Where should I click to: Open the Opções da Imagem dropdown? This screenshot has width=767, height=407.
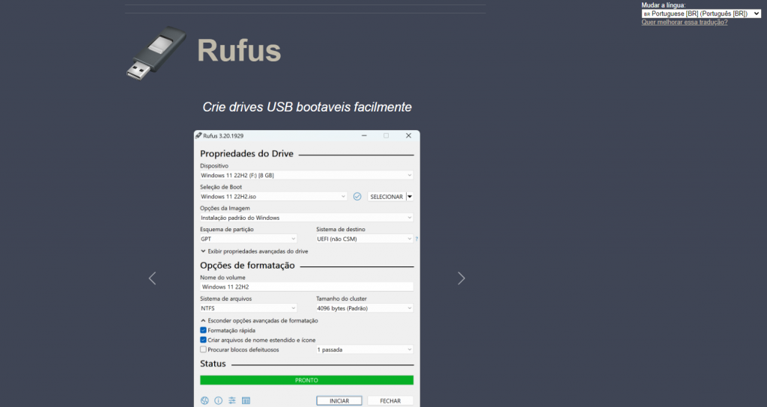point(306,218)
